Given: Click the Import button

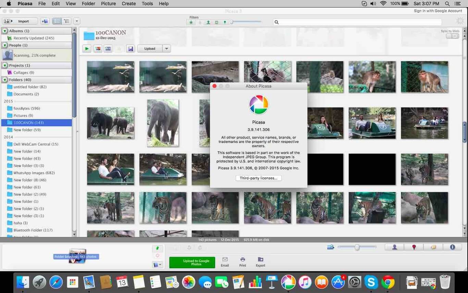Looking at the screenshot, I should click(20, 21).
